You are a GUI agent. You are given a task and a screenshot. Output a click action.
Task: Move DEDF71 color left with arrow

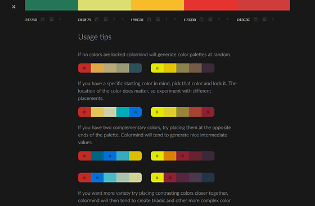point(114,19)
